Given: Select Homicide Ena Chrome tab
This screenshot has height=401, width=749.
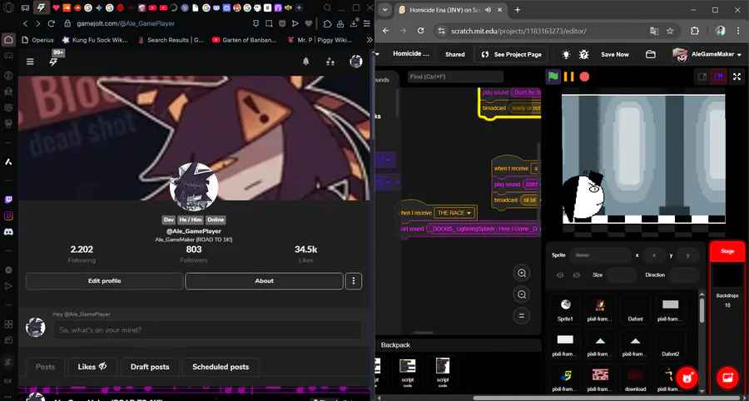Looking at the screenshot, I should tap(445, 10).
